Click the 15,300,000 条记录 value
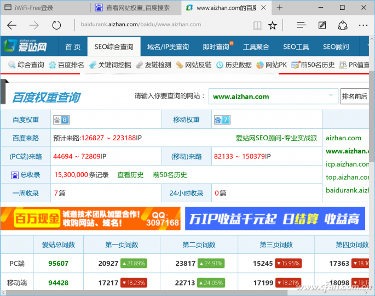 click(82, 175)
